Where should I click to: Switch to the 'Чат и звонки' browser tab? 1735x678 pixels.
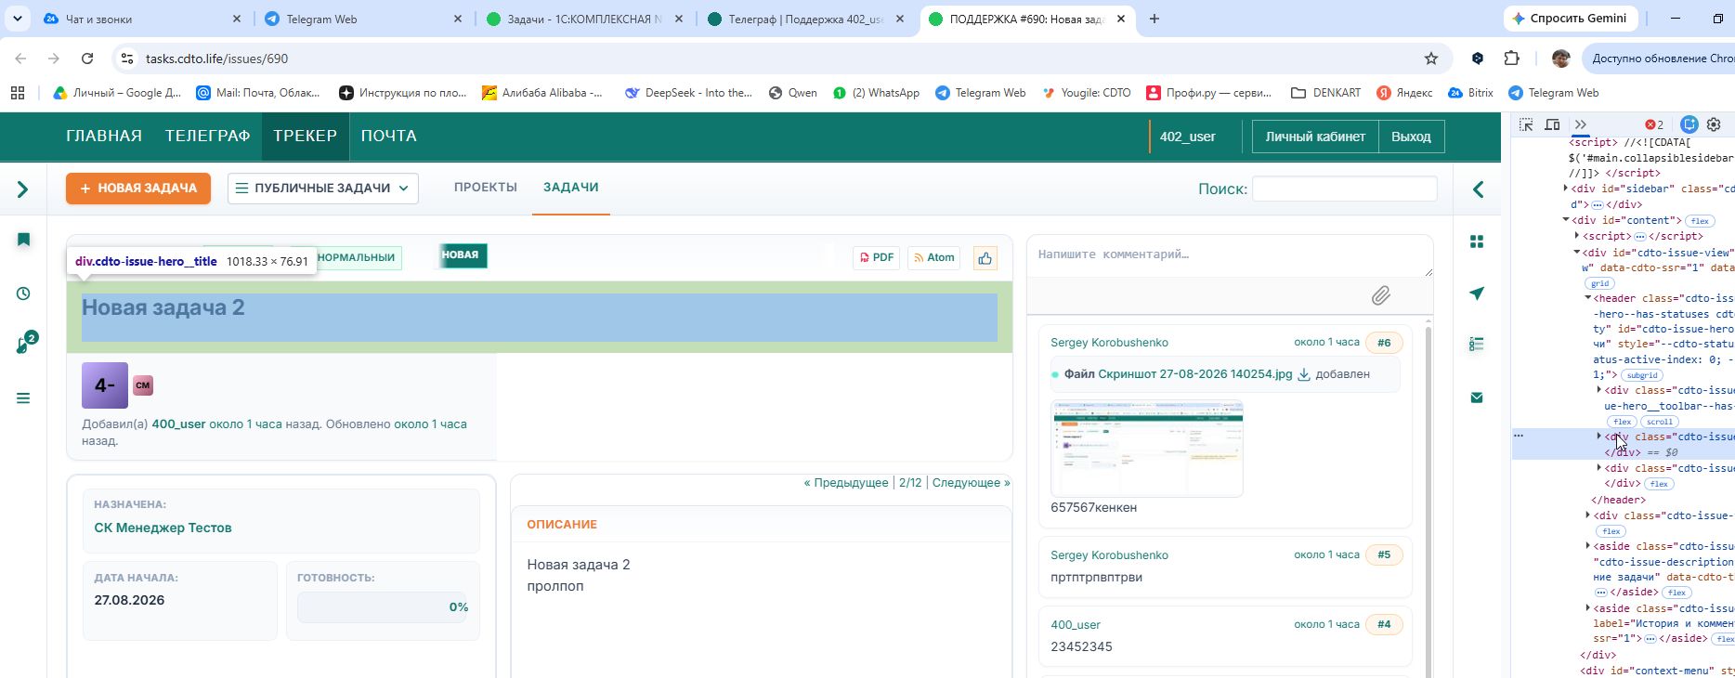[143, 19]
